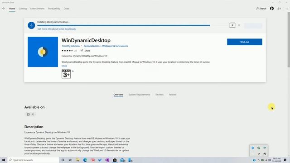Viewport: 290px width, 163px height.
Task: Click the IARC 3+ rating badge
Action: pyautogui.click(x=66, y=74)
